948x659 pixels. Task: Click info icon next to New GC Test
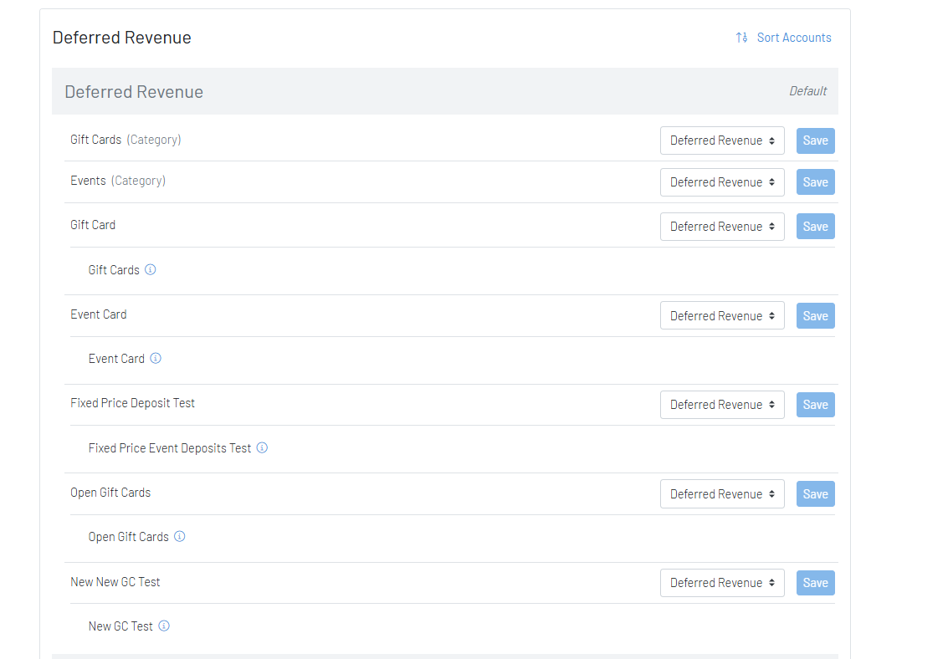[x=164, y=626]
